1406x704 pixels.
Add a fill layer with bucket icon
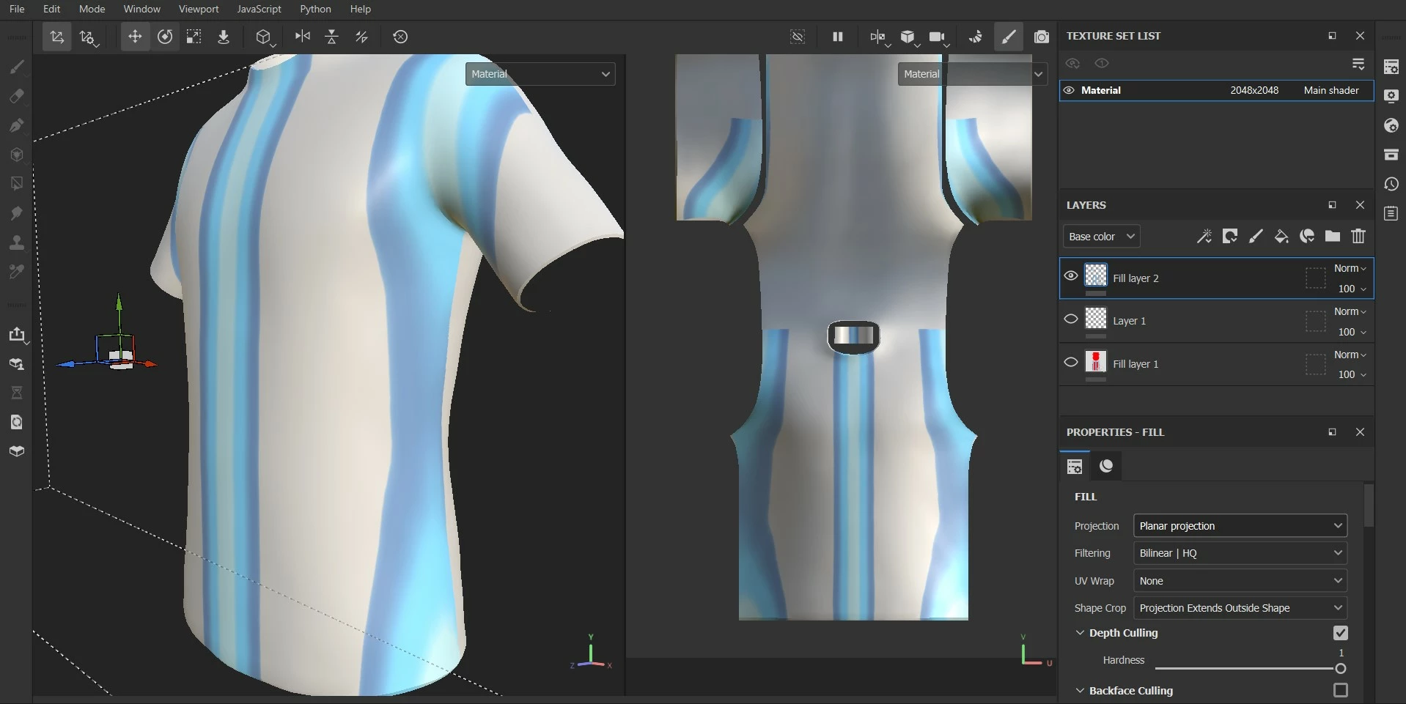tap(1281, 236)
